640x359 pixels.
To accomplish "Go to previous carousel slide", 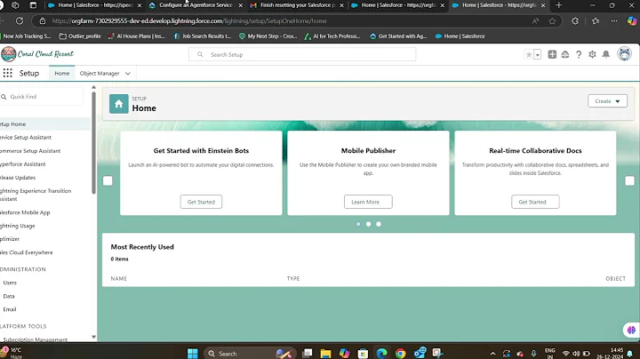I will 108,180.
